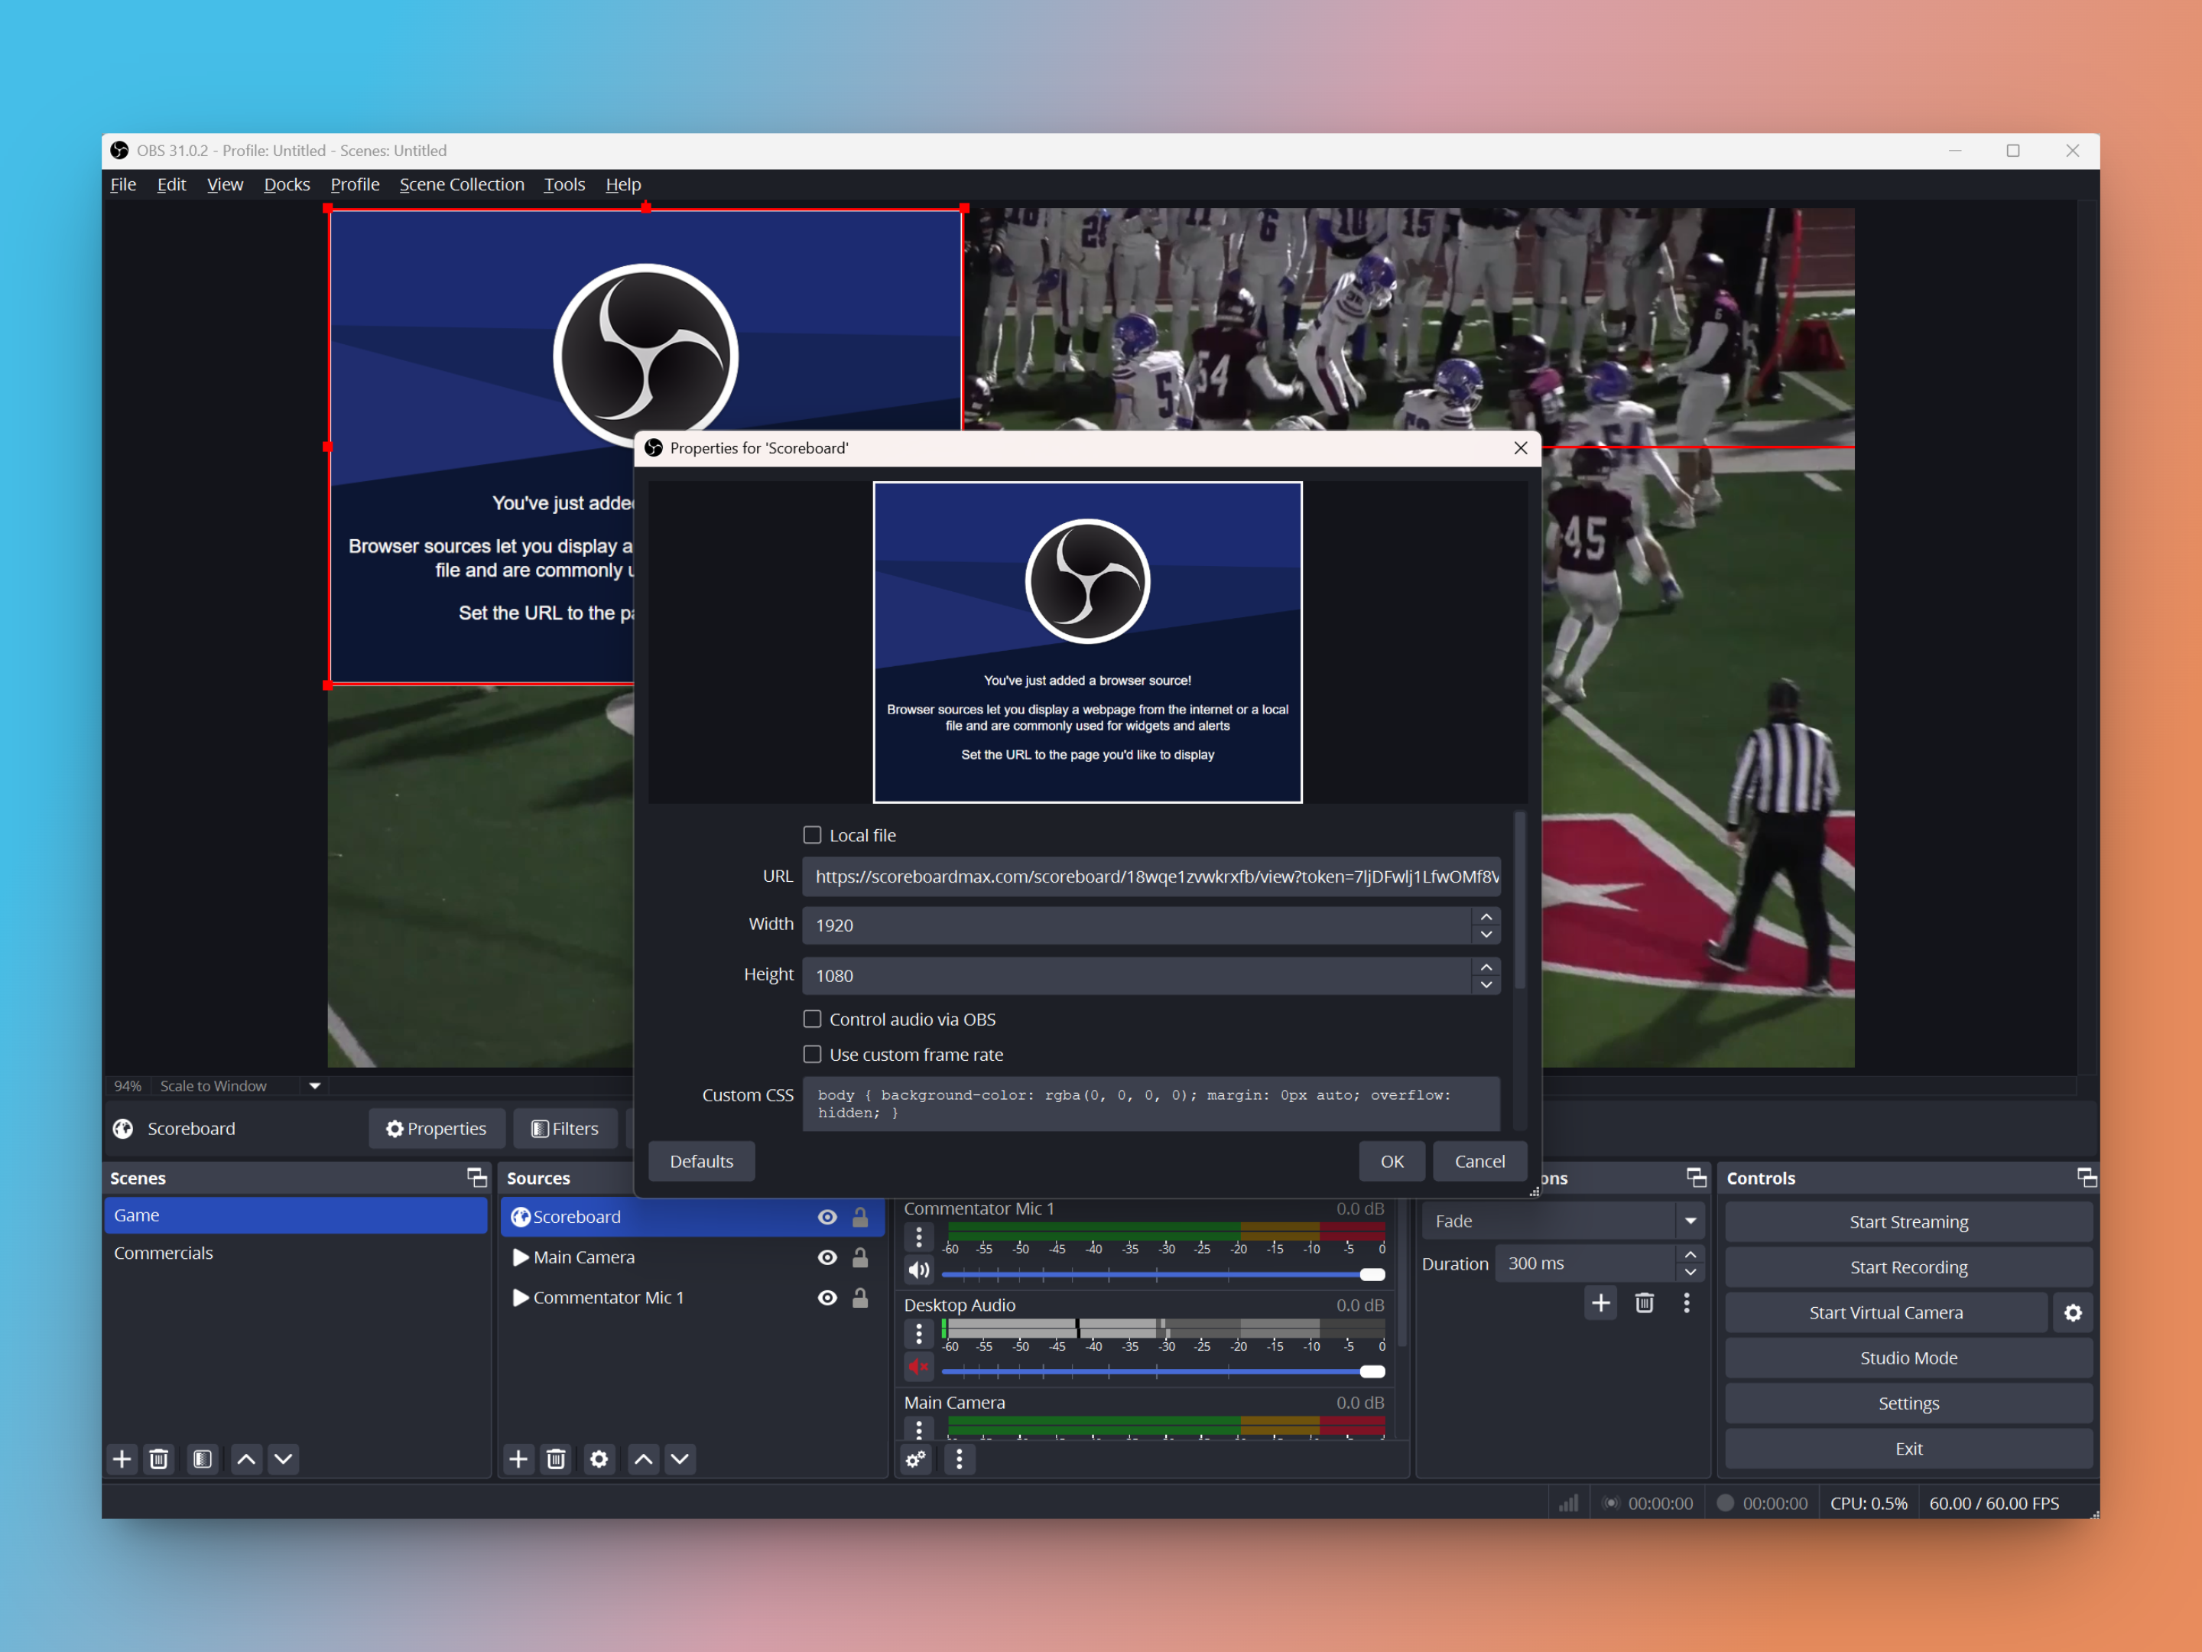Hide the Commentator Mic 1 source
This screenshot has width=2202, height=1652.
(827, 1297)
